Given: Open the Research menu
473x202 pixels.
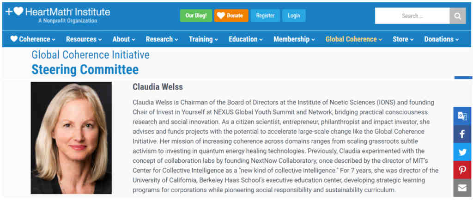Looking at the screenshot, I should tap(162, 39).
